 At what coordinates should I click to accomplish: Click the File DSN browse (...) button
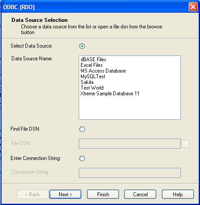click(186, 144)
